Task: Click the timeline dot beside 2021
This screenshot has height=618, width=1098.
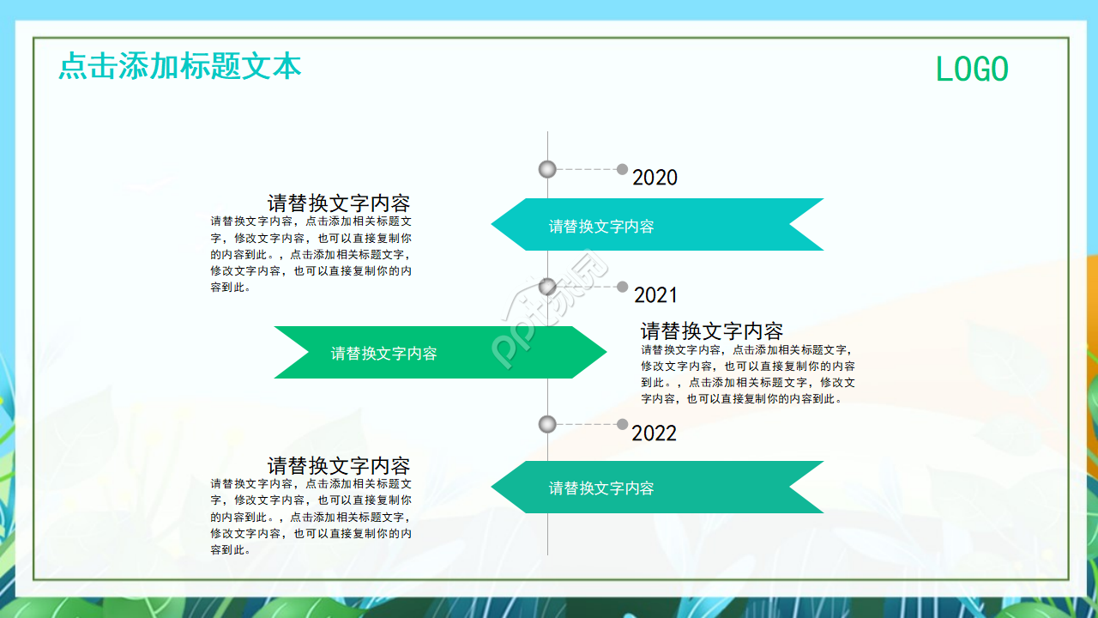Action: 546,286
